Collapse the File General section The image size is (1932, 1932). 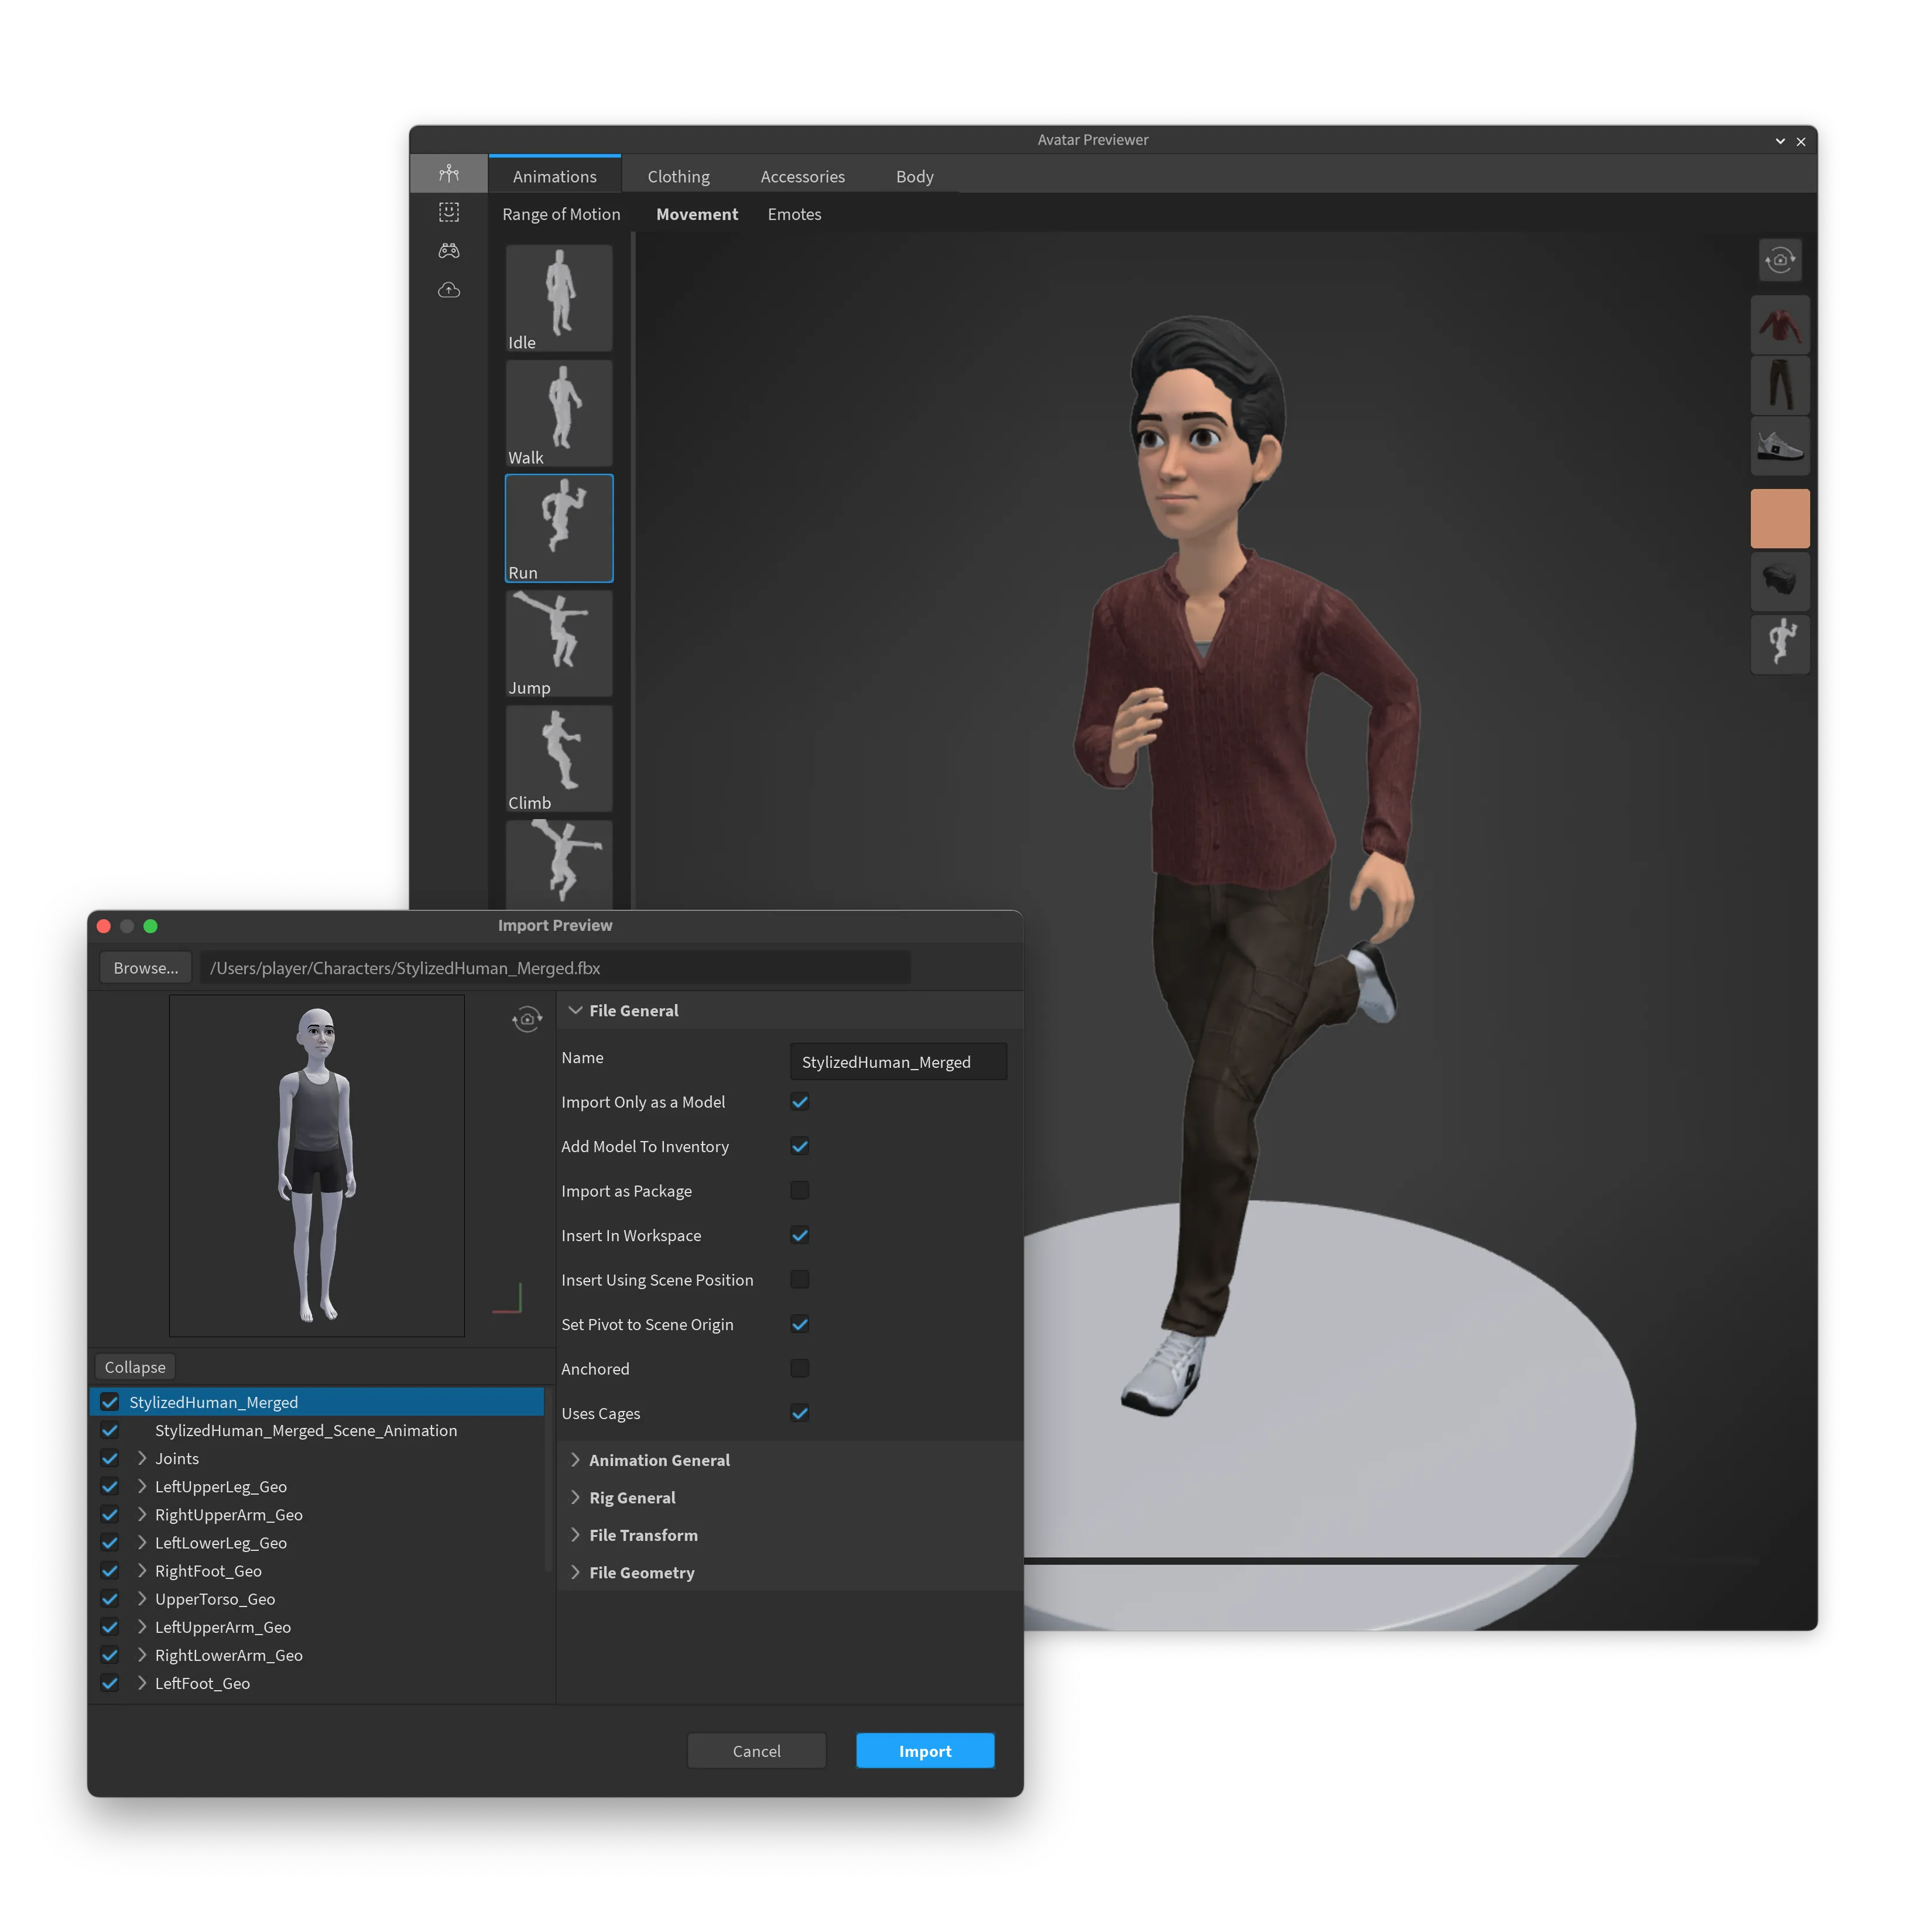click(575, 1010)
